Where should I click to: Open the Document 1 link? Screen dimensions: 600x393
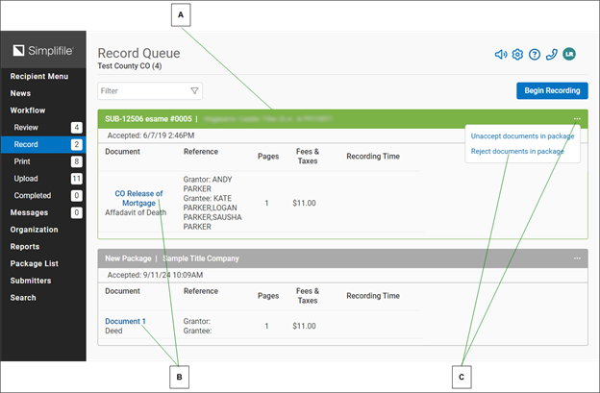point(125,321)
